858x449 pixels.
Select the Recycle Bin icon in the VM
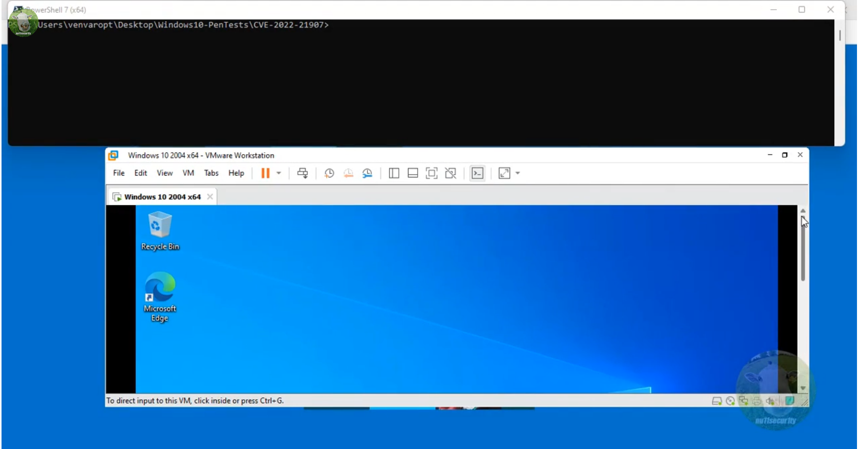pos(160,231)
